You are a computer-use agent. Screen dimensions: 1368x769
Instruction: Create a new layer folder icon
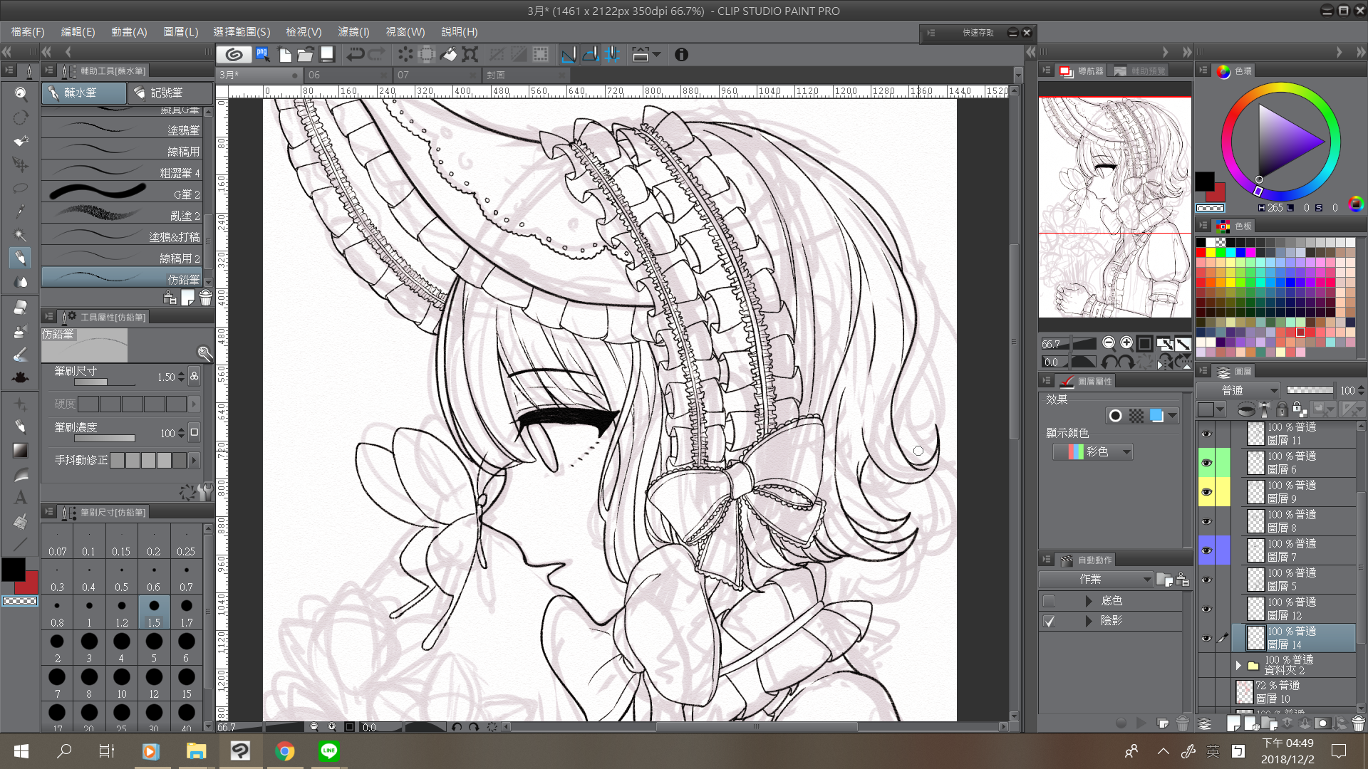pyautogui.click(x=1270, y=723)
